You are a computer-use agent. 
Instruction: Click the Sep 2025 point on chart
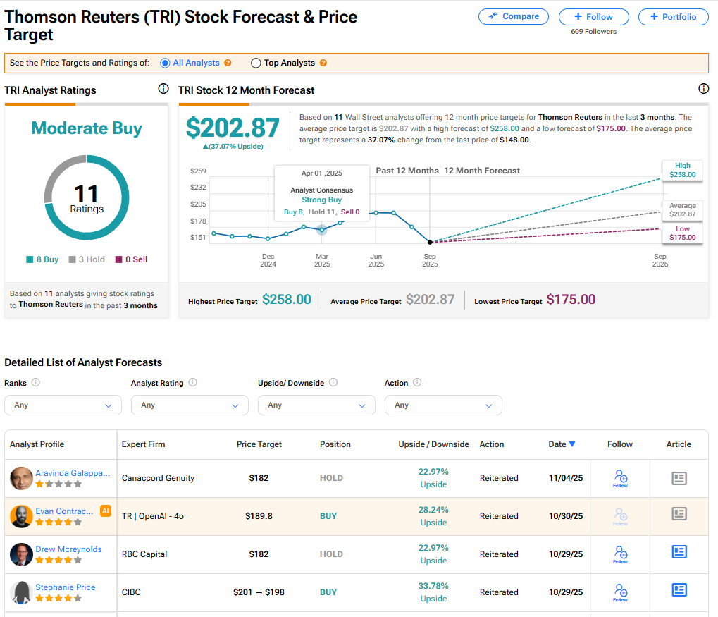[430, 242]
